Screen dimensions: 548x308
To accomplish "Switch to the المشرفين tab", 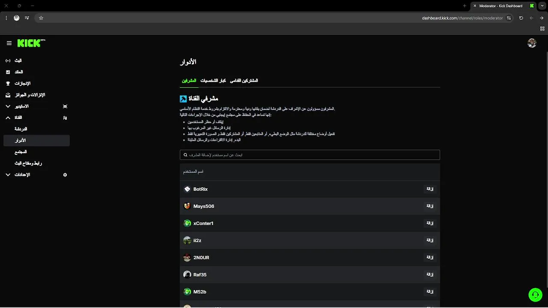I will [189, 81].
